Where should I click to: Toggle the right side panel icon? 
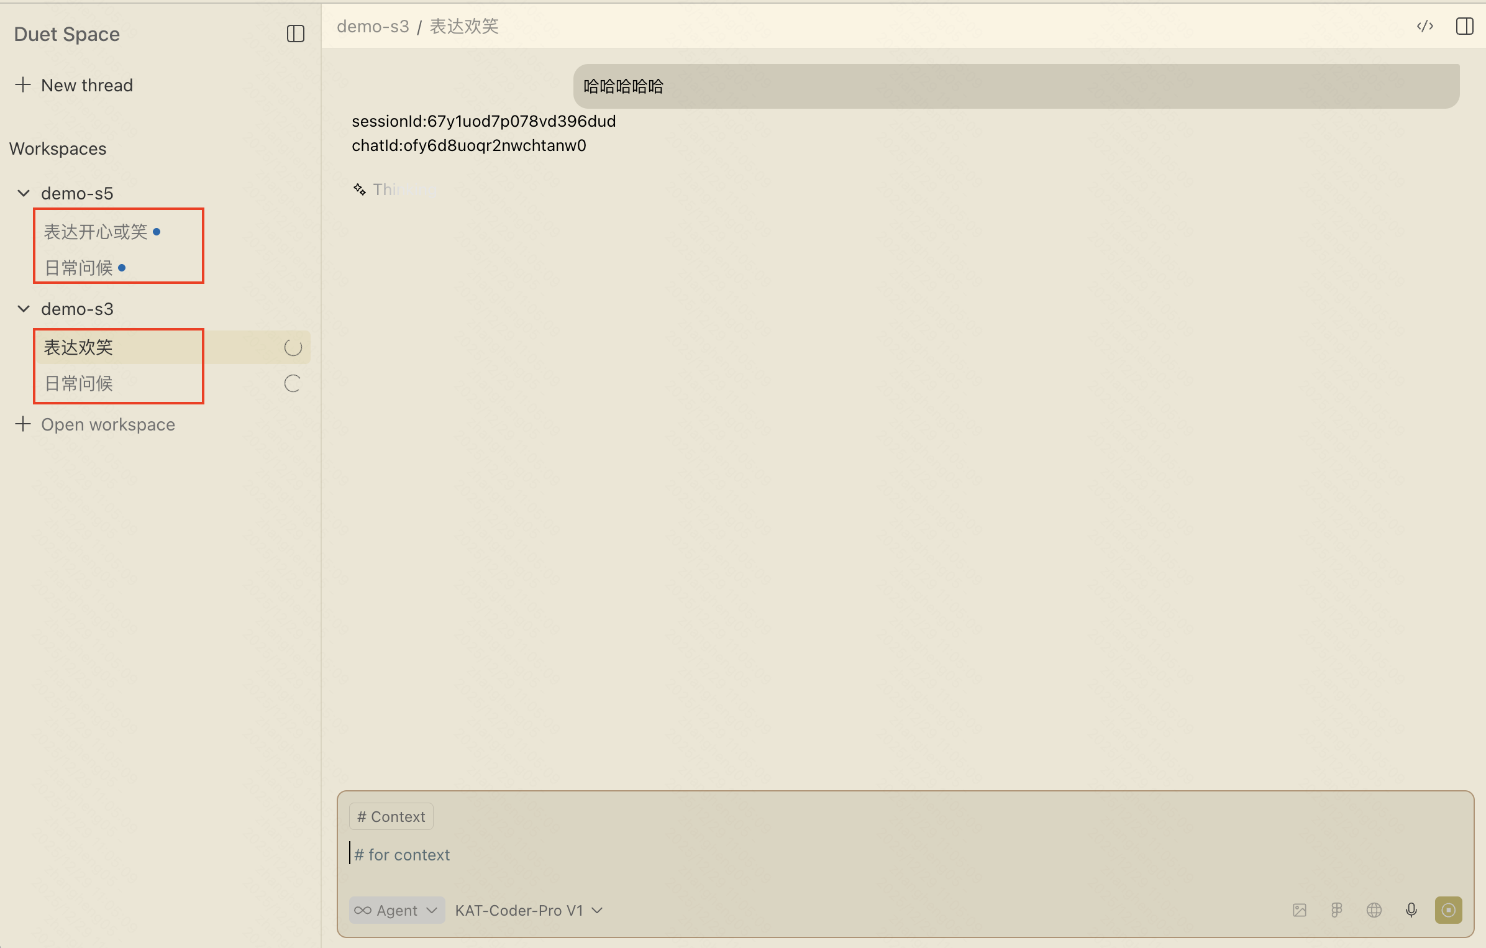pyautogui.click(x=1464, y=26)
